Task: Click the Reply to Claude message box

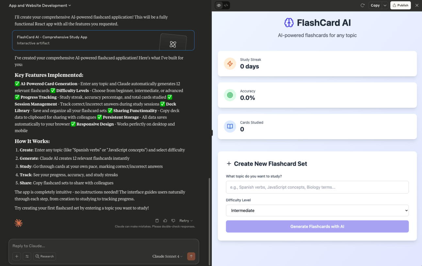Action: 104,246
